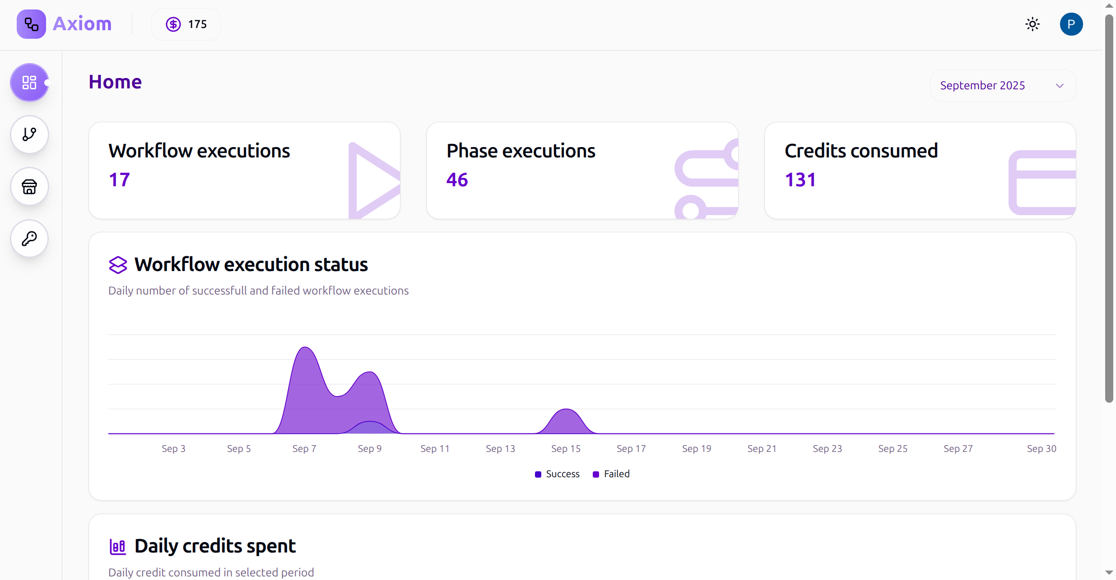
Task: Click the bar chart icon beside Daily credits spent
Action: 118,546
